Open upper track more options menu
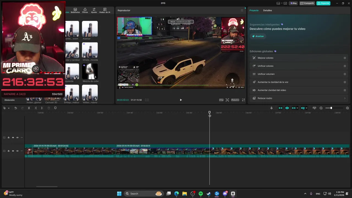Screen dimensions: 352x198 click(22, 137)
